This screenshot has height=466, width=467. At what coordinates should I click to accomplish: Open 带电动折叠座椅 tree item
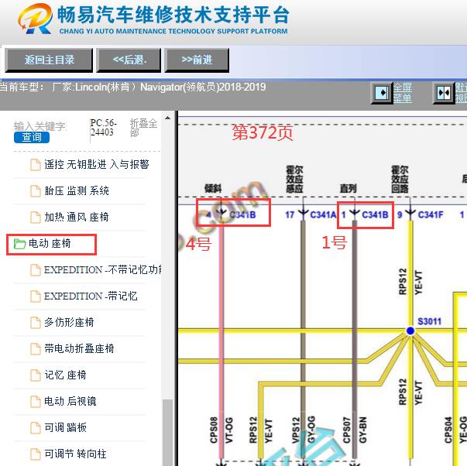[x=79, y=348]
